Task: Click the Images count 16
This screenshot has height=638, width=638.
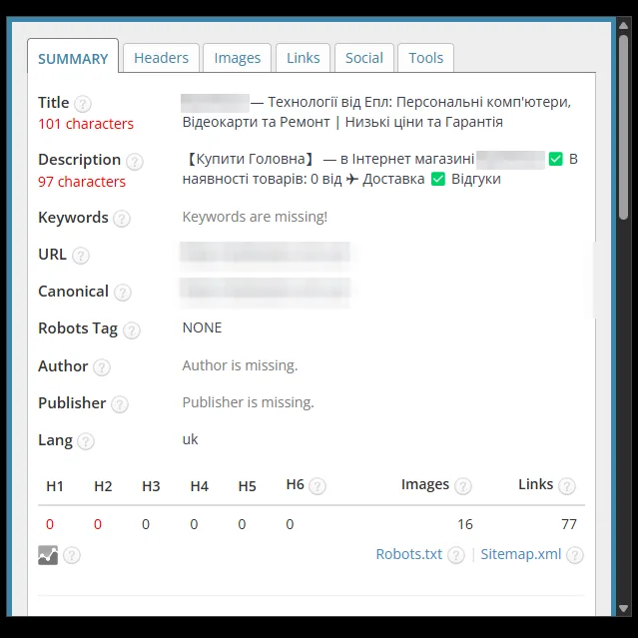Action: [x=464, y=524]
